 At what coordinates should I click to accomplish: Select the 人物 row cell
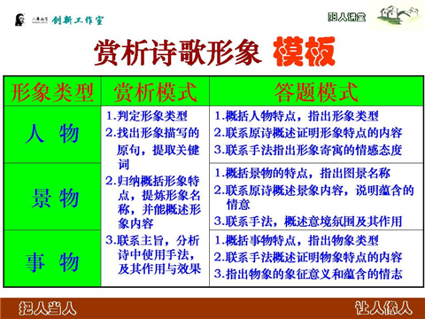(x=52, y=134)
